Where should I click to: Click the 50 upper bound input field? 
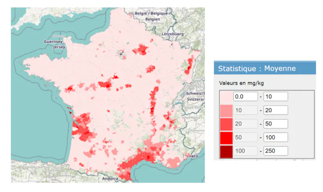tap(275, 123)
